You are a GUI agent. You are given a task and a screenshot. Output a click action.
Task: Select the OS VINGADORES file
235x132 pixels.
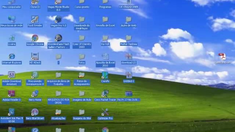(129, 2)
